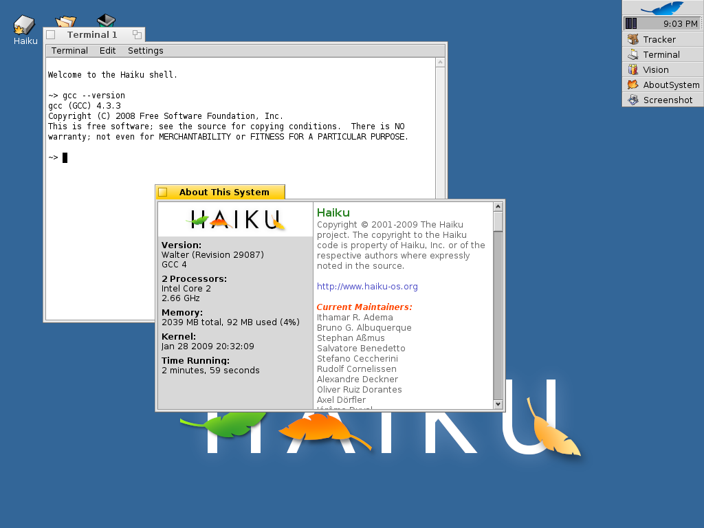Close the Terminal 1 window
Viewport: 704px width, 528px height.
coord(51,34)
